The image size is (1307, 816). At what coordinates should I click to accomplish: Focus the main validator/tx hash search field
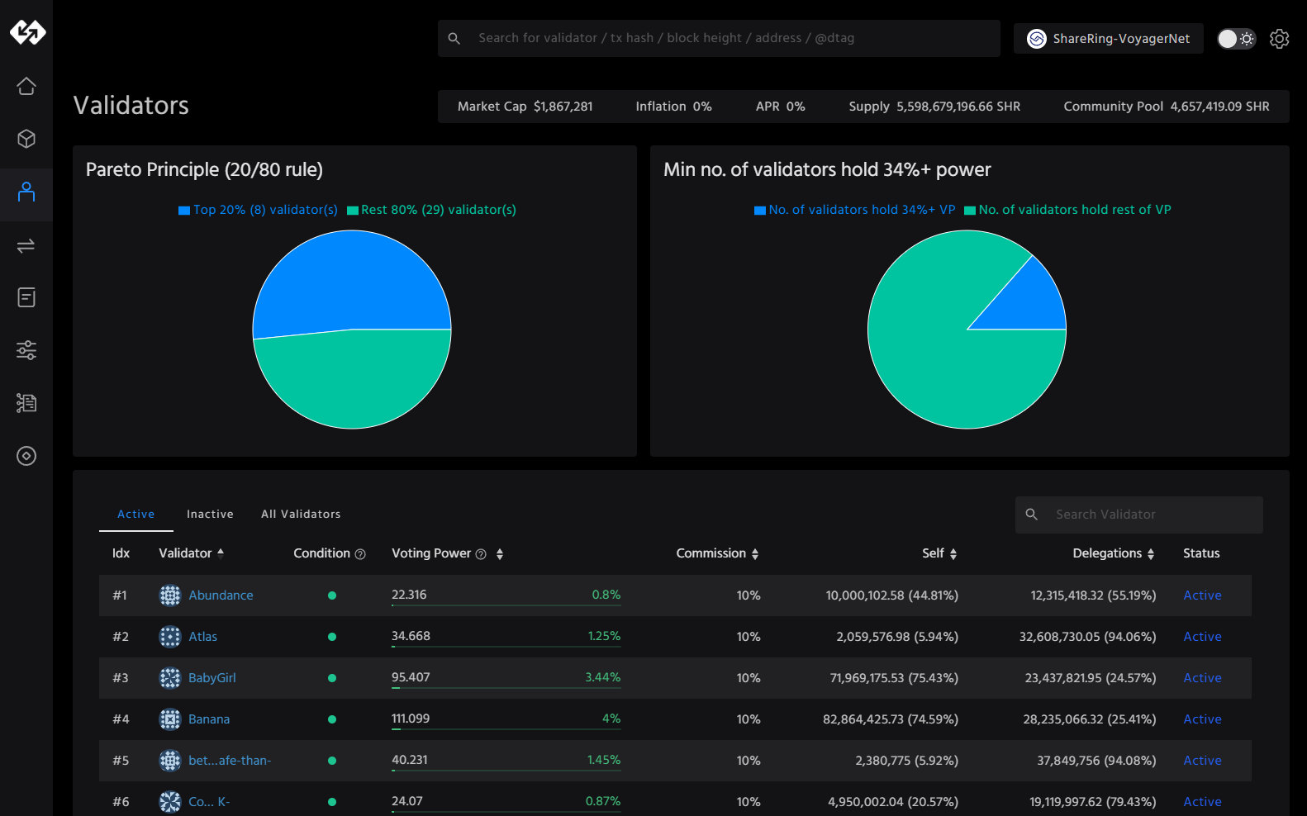point(719,39)
